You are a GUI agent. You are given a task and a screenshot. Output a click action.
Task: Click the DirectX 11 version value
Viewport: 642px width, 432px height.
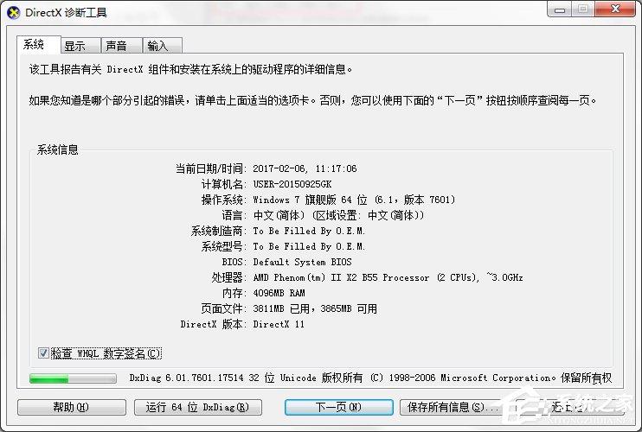pos(279,324)
